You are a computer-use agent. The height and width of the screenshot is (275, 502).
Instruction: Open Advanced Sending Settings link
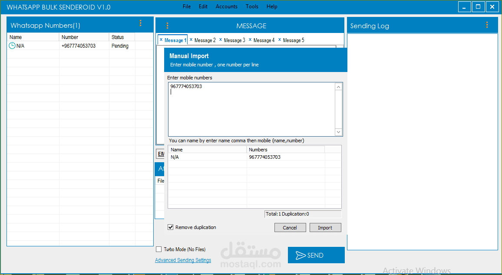pos(183,260)
